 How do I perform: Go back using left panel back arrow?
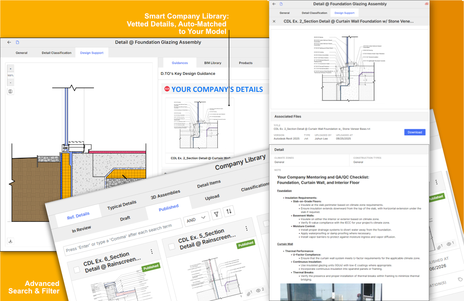tap(9, 42)
